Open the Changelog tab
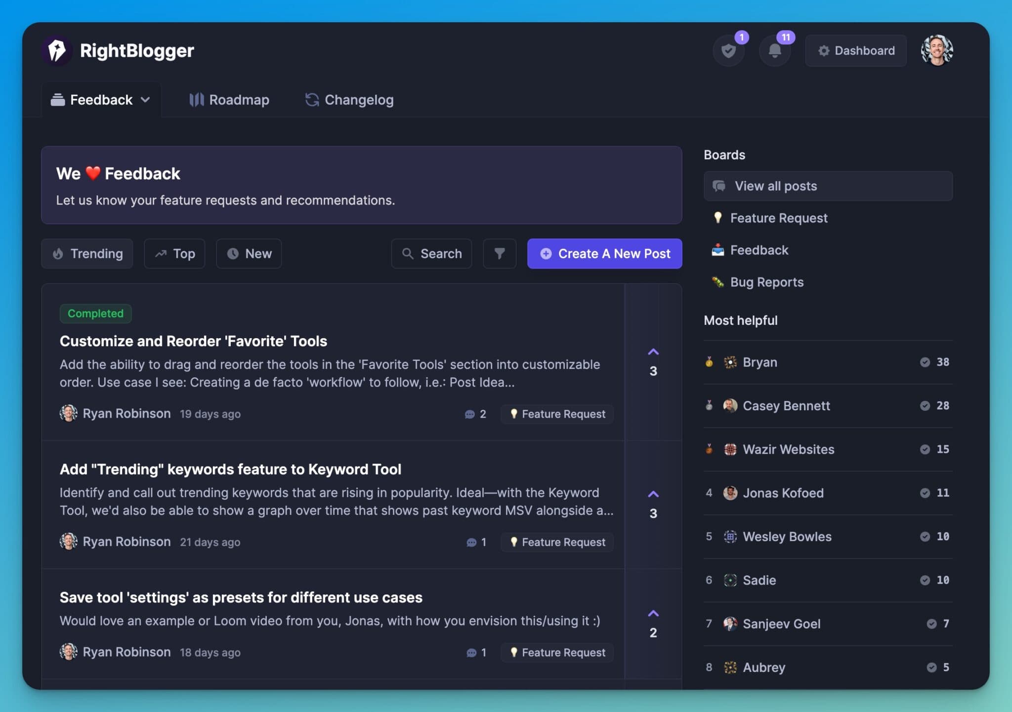This screenshot has width=1012, height=712. point(349,100)
